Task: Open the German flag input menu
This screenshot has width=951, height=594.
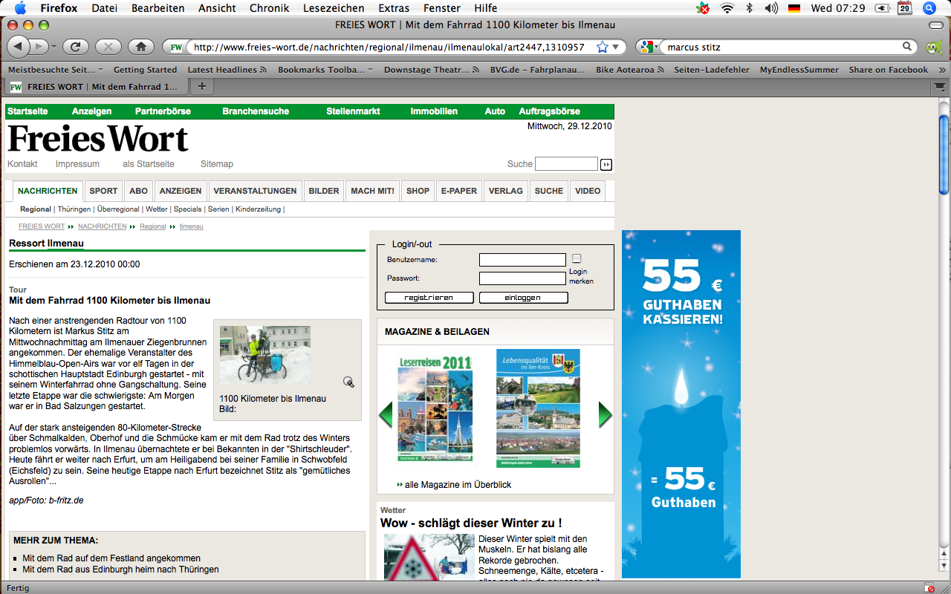Action: point(794,8)
